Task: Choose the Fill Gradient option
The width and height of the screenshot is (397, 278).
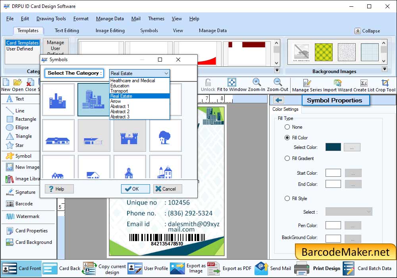Action: click(x=287, y=158)
